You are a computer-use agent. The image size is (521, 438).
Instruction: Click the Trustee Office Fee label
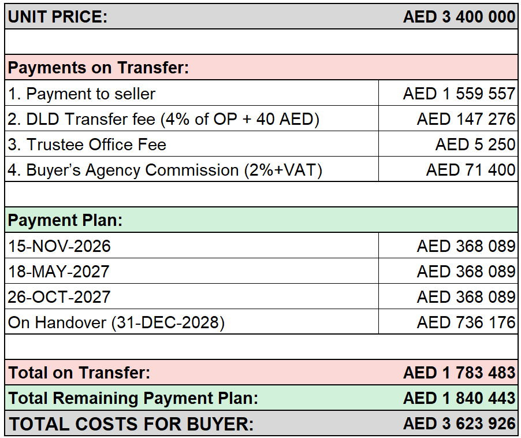tap(87, 144)
